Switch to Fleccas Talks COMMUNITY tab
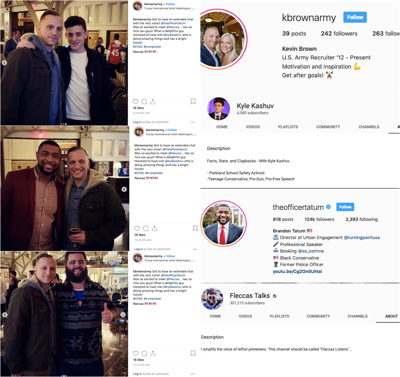 [x=318, y=316]
